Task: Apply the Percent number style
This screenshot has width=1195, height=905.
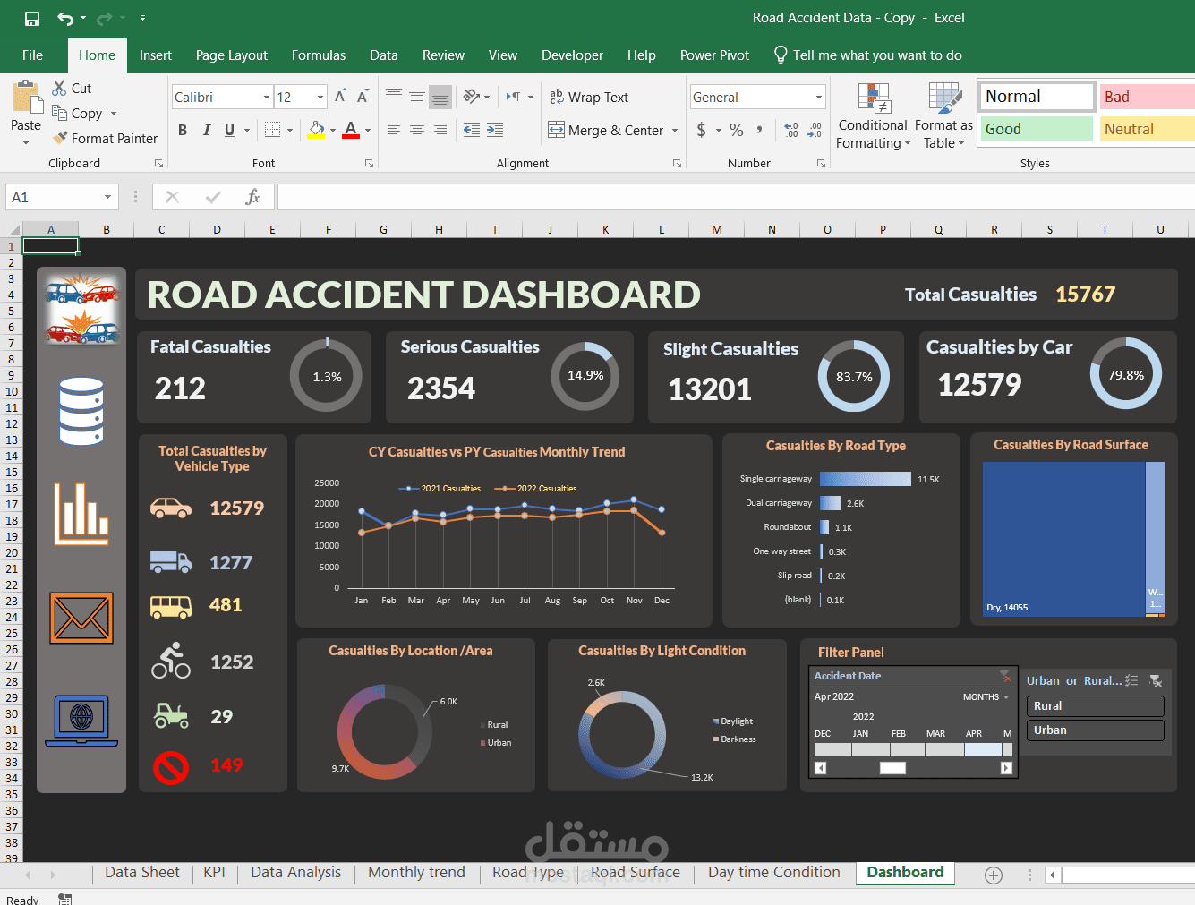Action: (736, 130)
